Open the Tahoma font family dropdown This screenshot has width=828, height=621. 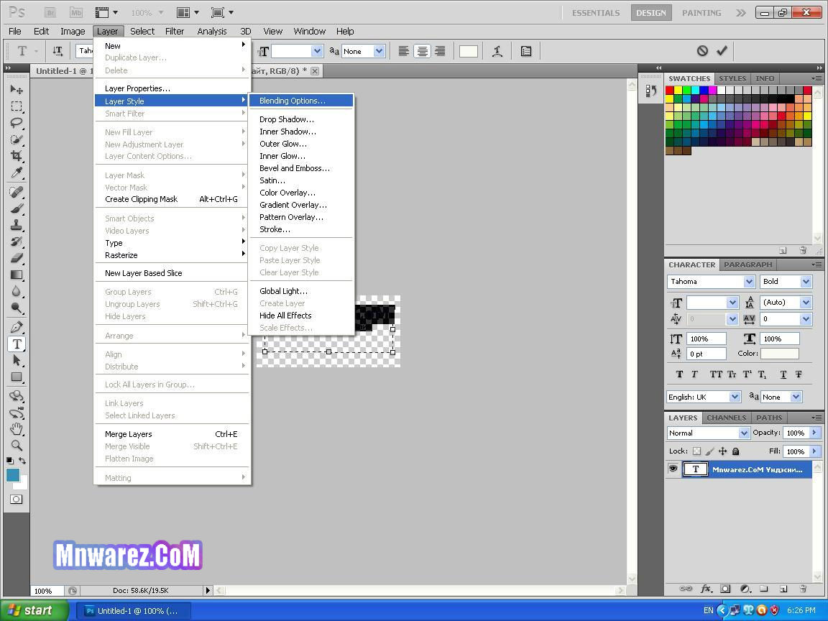pyautogui.click(x=750, y=282)
